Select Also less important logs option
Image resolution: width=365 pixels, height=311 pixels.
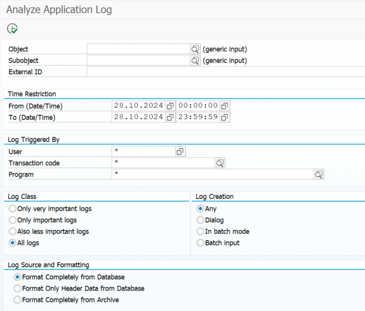click(x=13, y=232)
